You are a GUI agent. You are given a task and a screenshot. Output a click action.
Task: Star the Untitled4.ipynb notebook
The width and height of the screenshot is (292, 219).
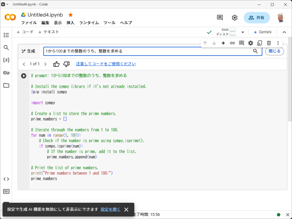[x=70, y=15]
